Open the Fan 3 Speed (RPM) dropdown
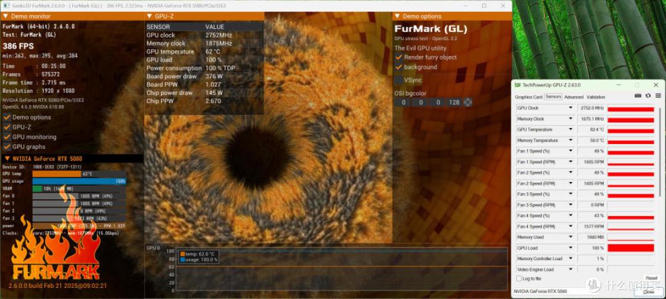The image size is (666, 299). pyautogui.click(x=571, y=205)
